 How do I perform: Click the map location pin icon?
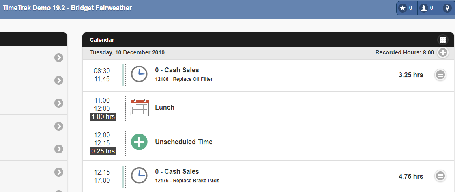(x=447, y=8)
